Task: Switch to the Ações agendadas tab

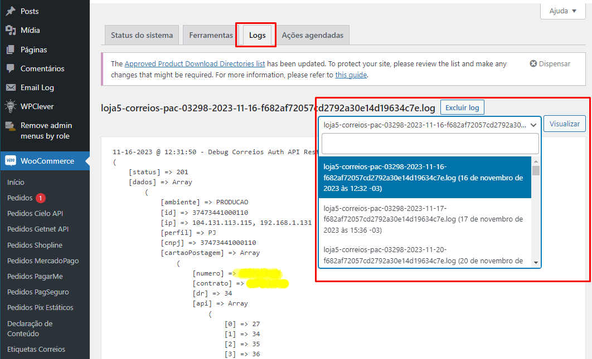Action: pyautogui.click(x=313, y=35)
